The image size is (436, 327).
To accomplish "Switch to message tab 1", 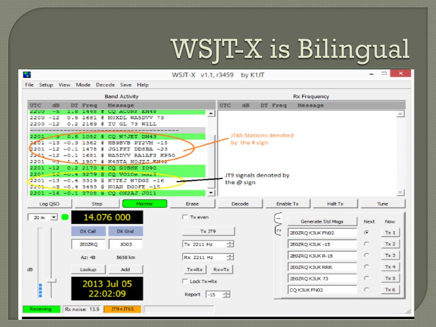I will point(278,218).
